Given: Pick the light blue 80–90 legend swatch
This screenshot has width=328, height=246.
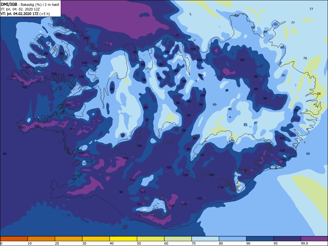Looking at the screenshot, I should point(233,239).
